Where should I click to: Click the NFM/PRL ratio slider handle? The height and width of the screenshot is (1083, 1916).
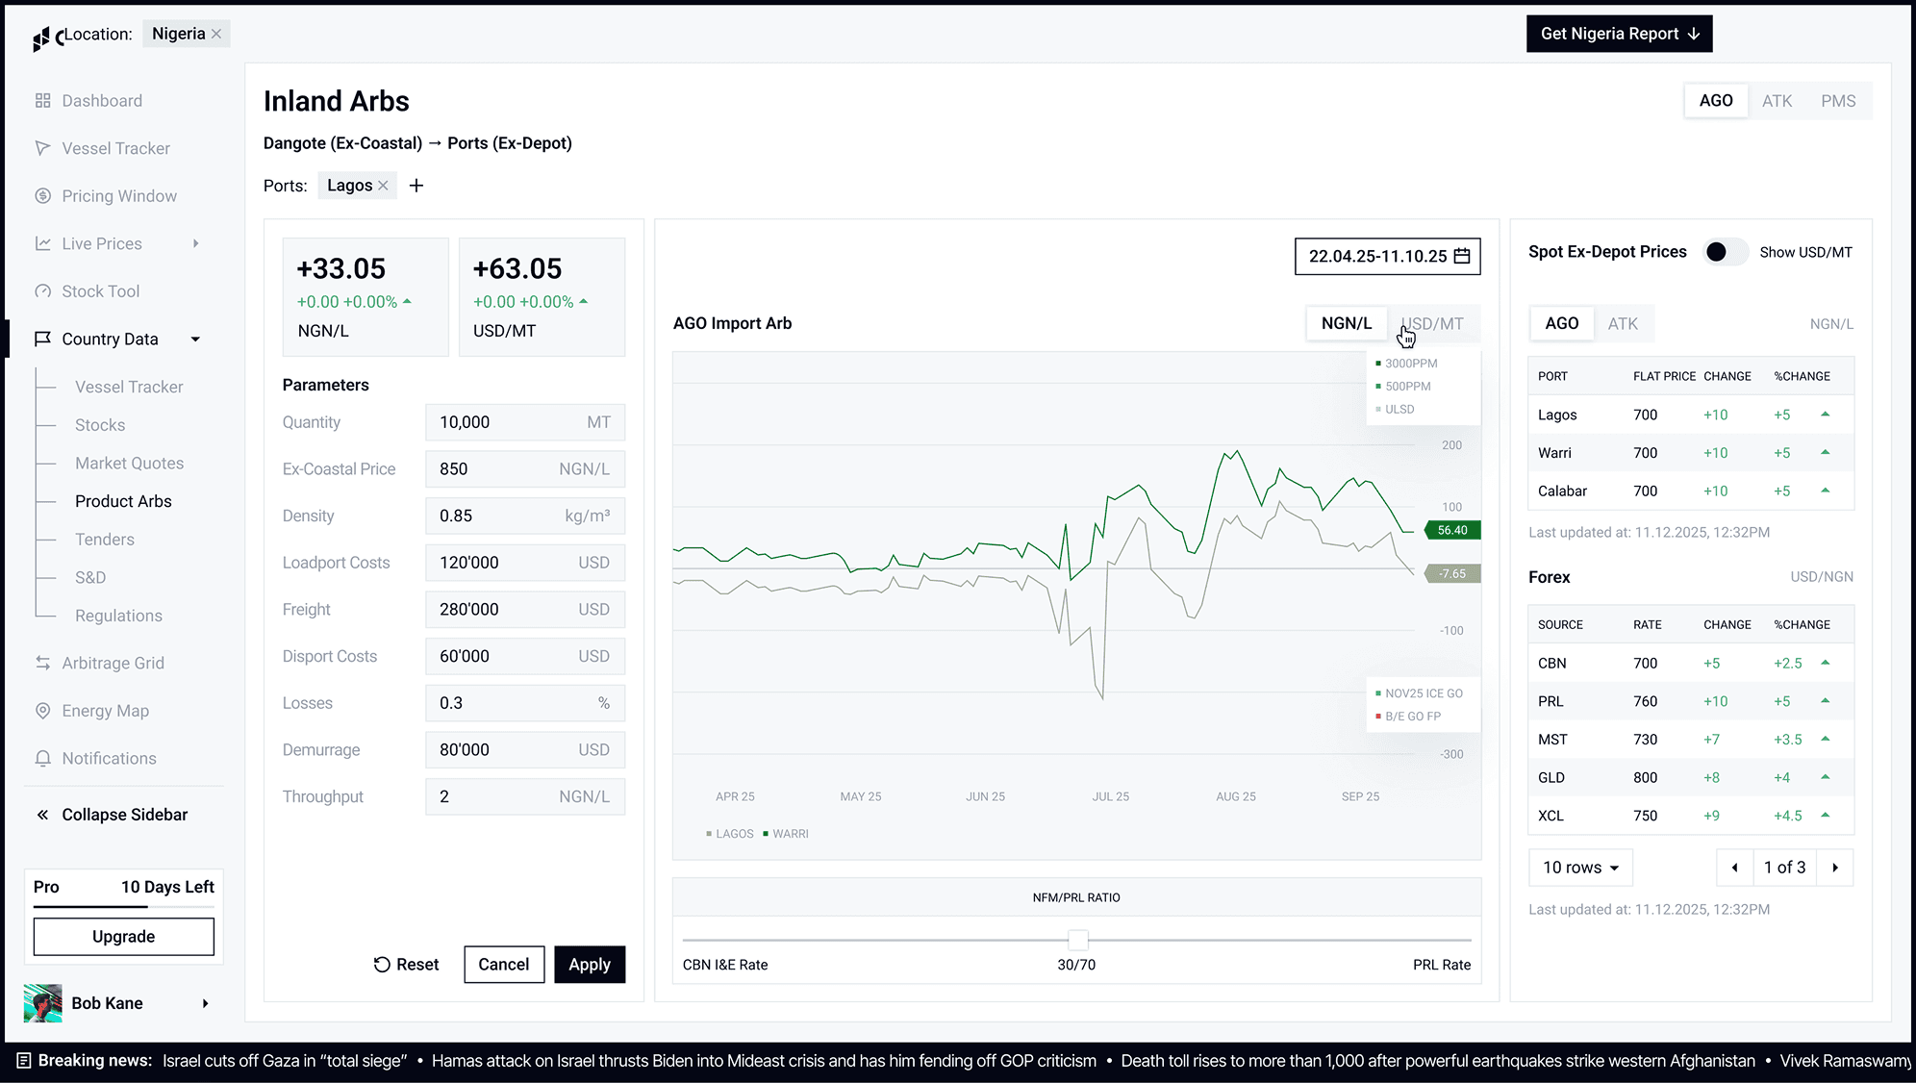click(x=1078, y=940)
